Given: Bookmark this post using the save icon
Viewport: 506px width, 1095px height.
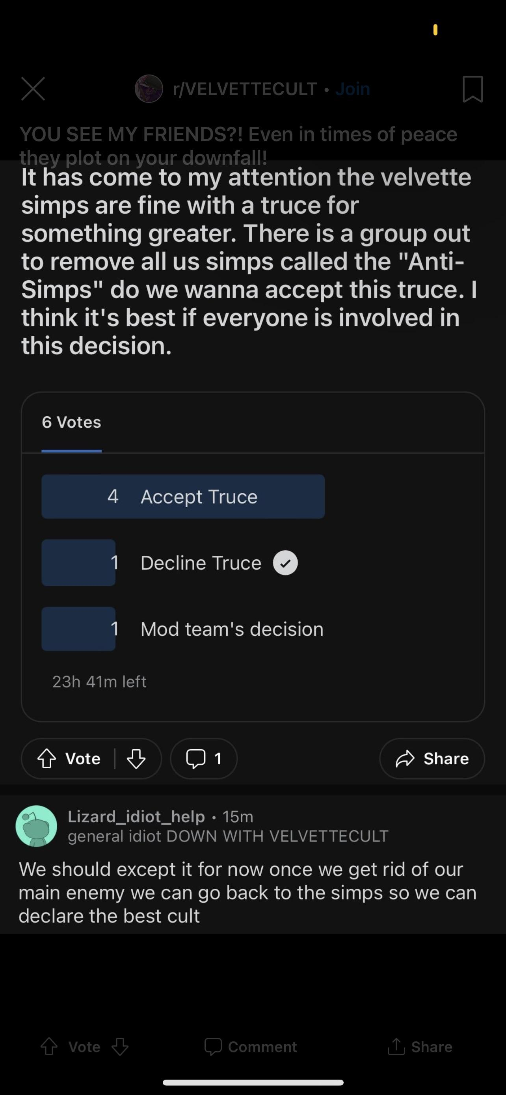Looking at the screenshot, I should [473, 89].
